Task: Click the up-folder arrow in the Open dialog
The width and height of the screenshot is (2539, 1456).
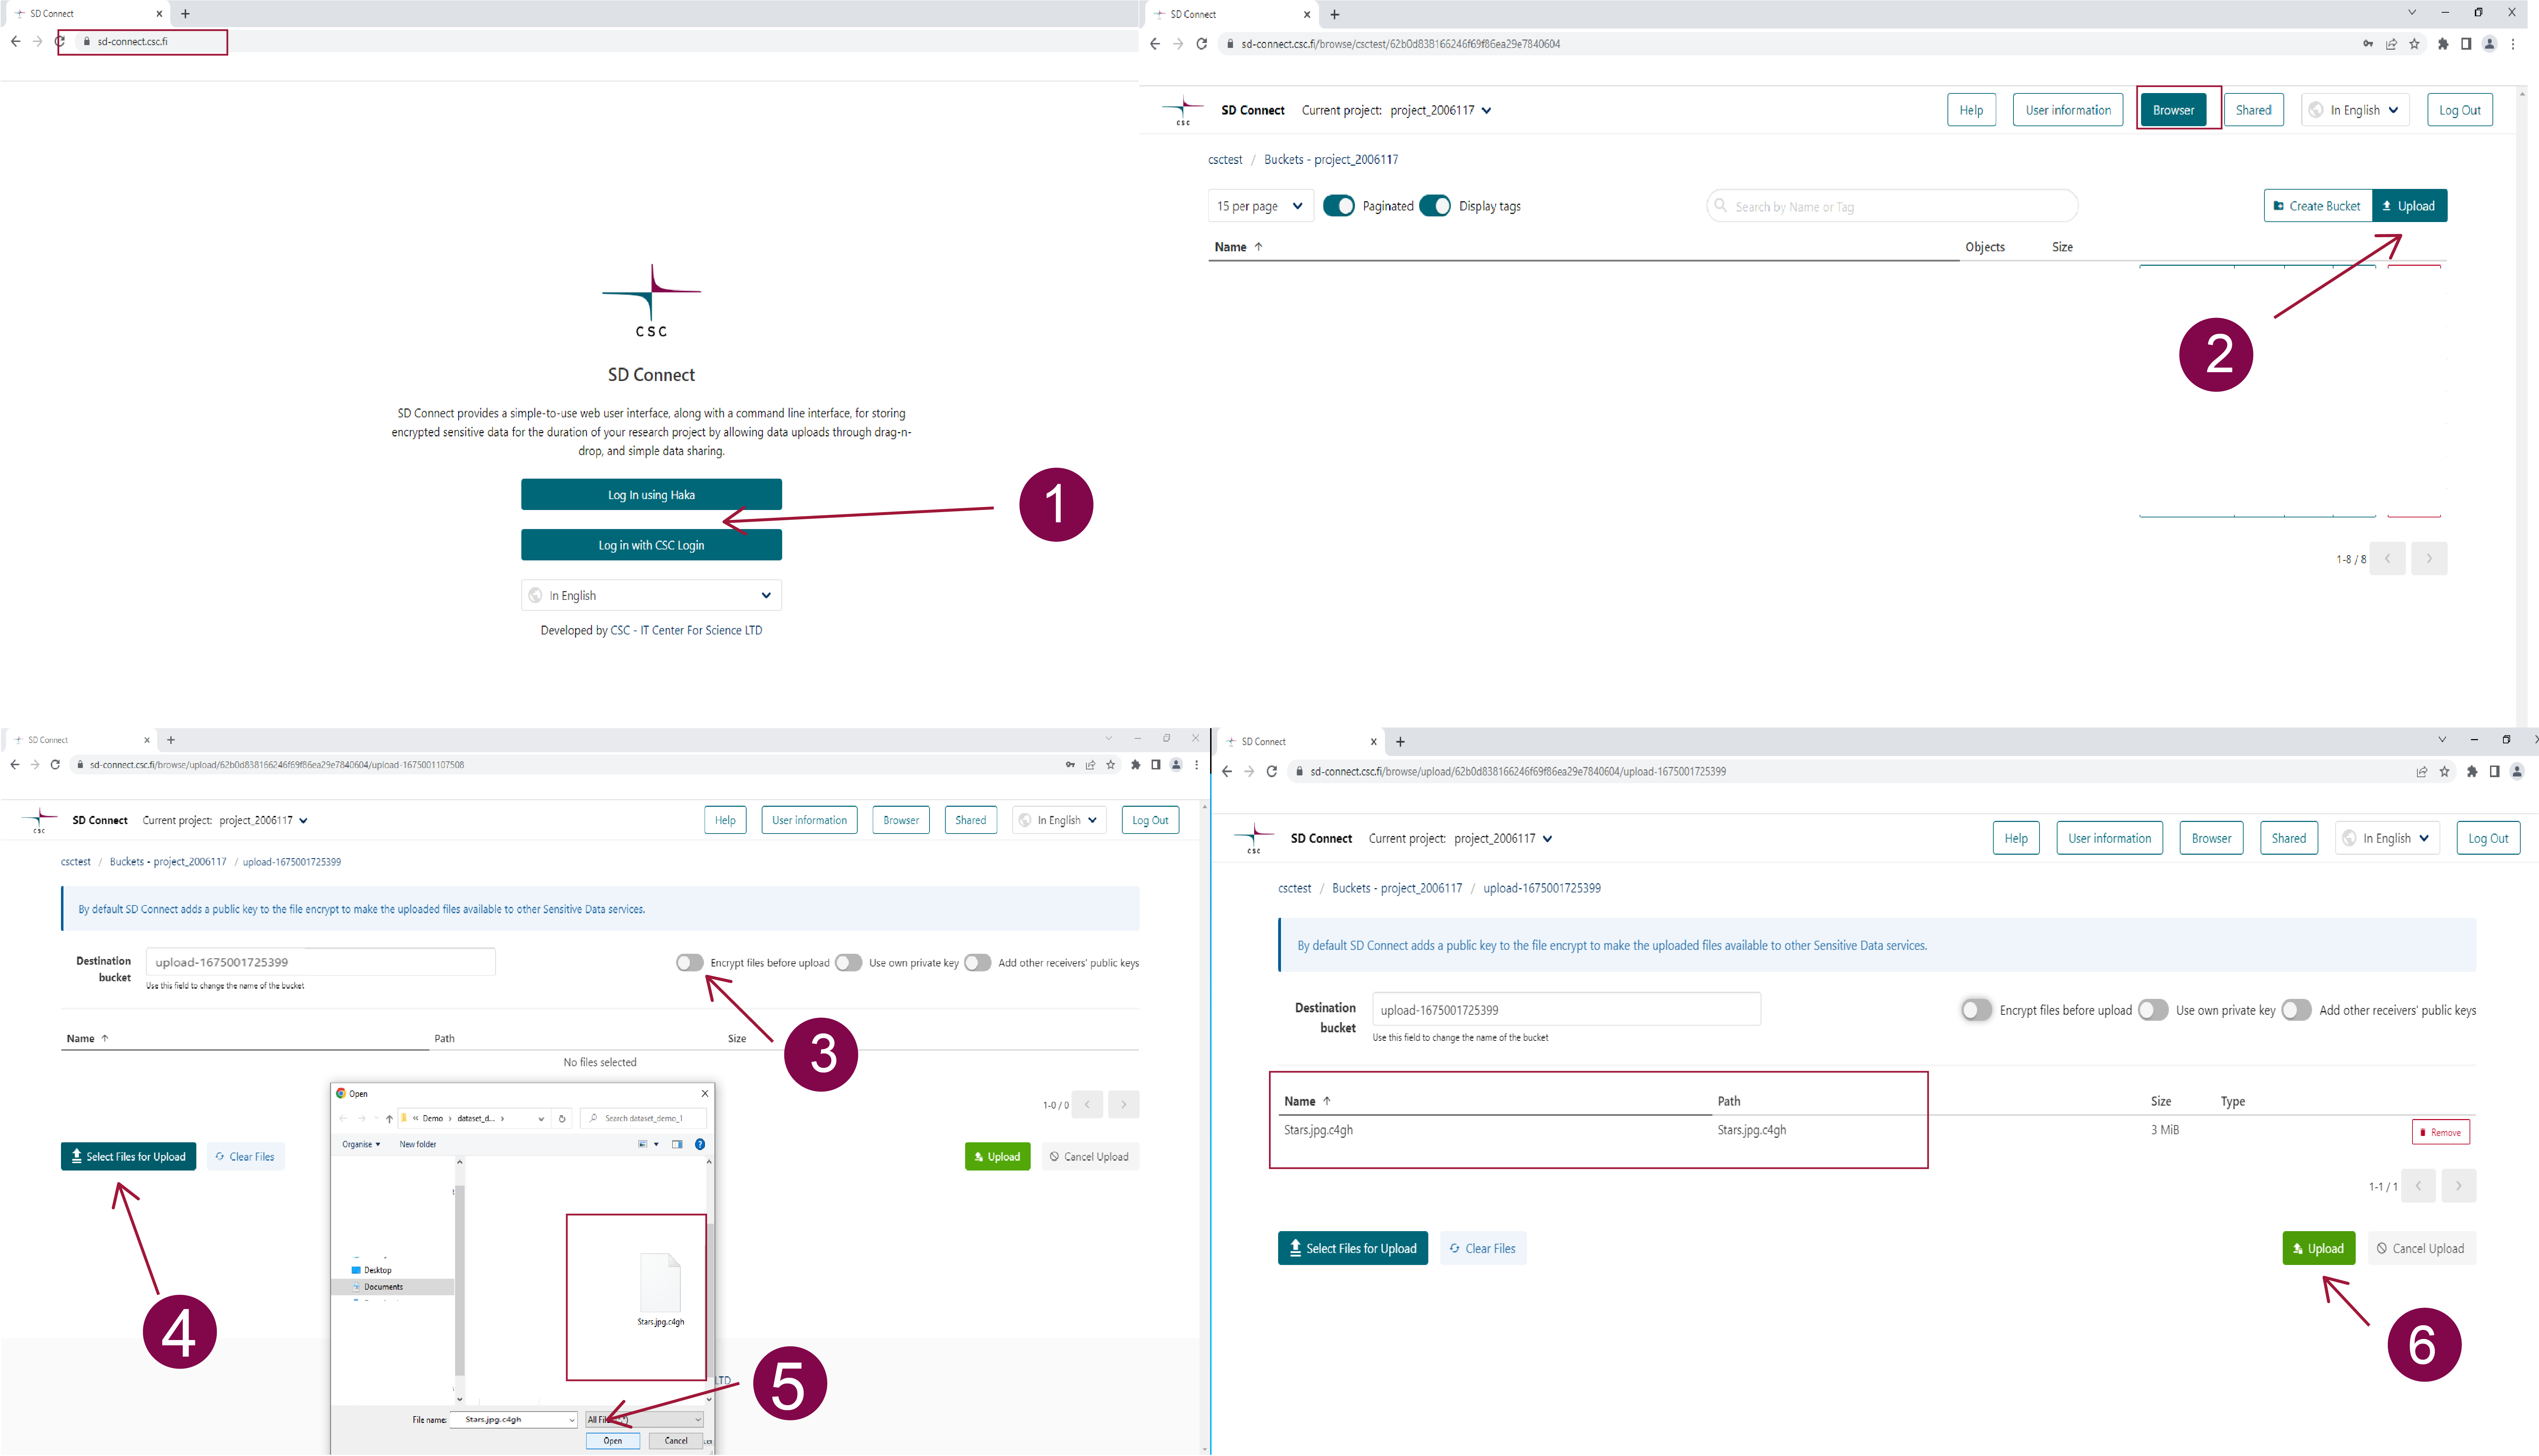Action: pos(389,1119)
